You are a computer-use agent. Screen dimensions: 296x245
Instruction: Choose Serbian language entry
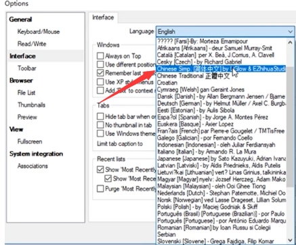click(x=221, y=234)
